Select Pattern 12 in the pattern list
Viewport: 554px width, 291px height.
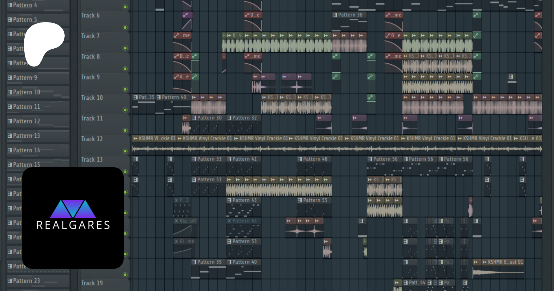(26, 121)
